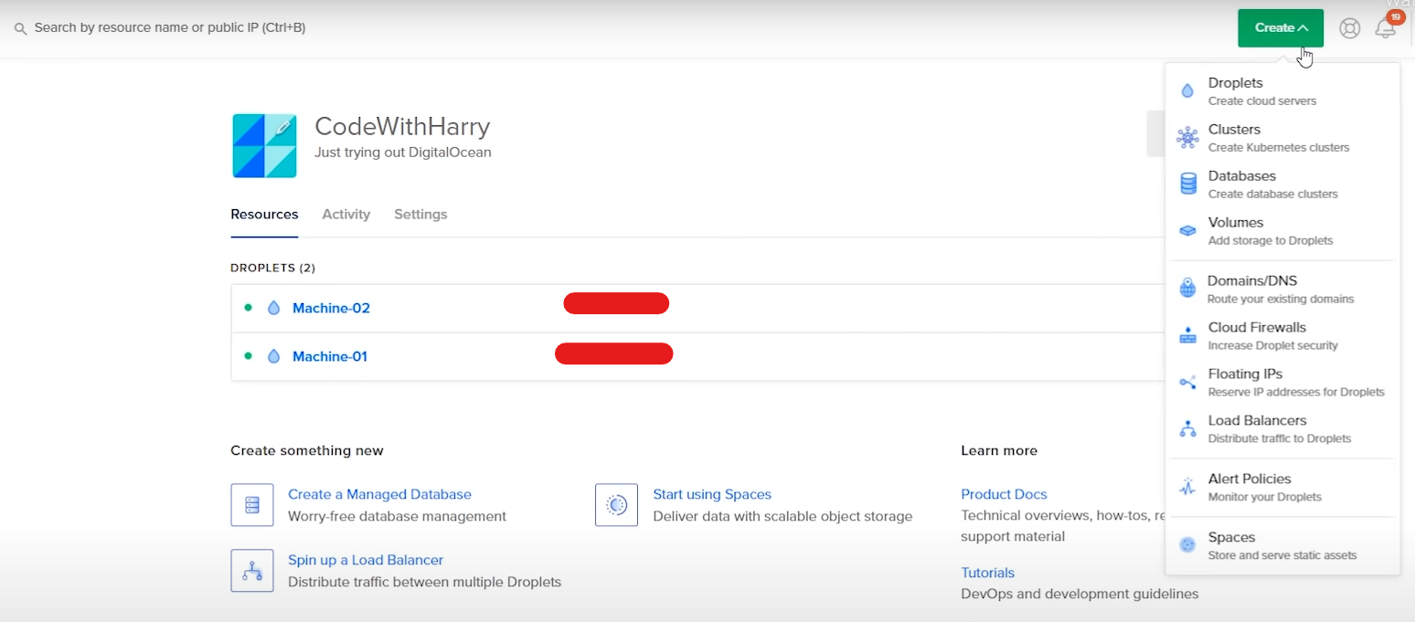Open the Machine-02 droplet link
Image resolution: width=1415 pixels, height=622 pixels.
(331, 309)
